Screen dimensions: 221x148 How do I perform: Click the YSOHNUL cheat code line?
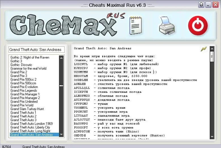coord(99,108)
